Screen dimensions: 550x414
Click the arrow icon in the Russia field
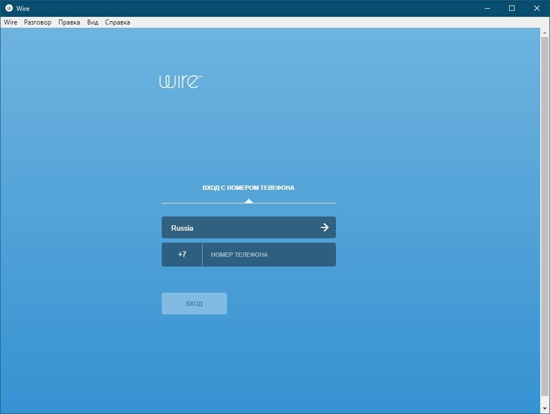[325, 227]
